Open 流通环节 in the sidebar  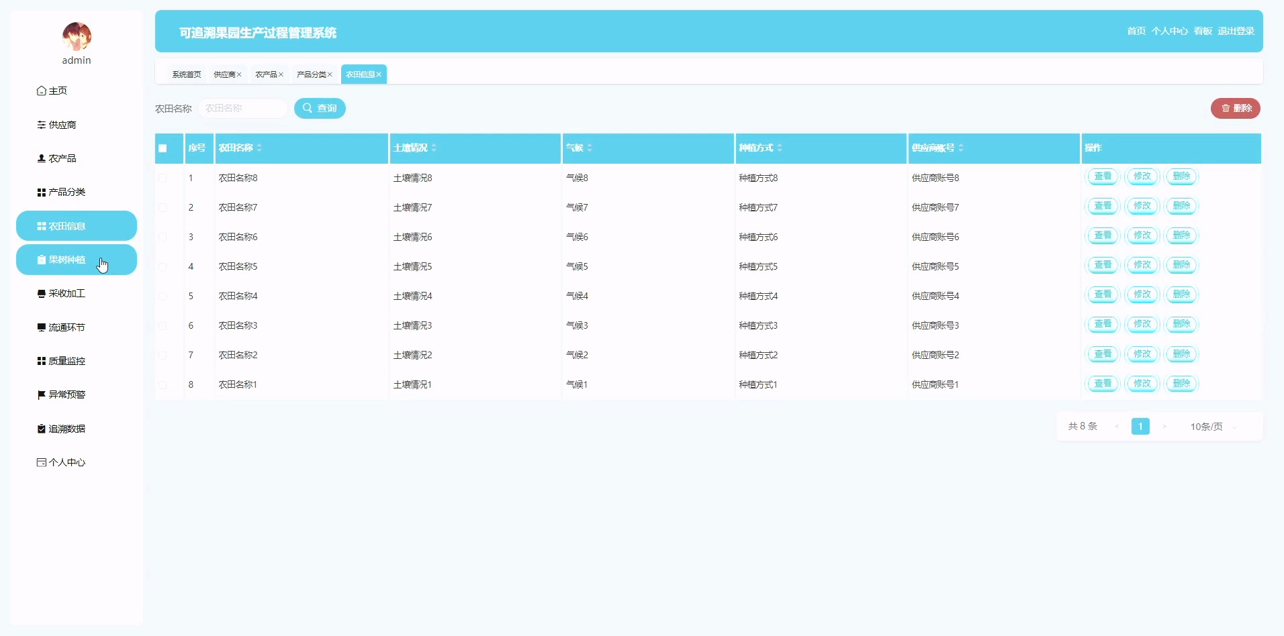pos(77,327)
